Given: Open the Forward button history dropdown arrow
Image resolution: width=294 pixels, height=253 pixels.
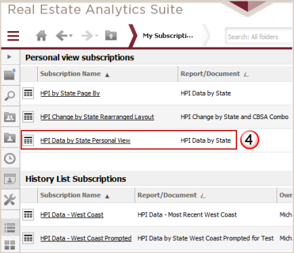Looking at the screenshot, I should coord(97,36).
